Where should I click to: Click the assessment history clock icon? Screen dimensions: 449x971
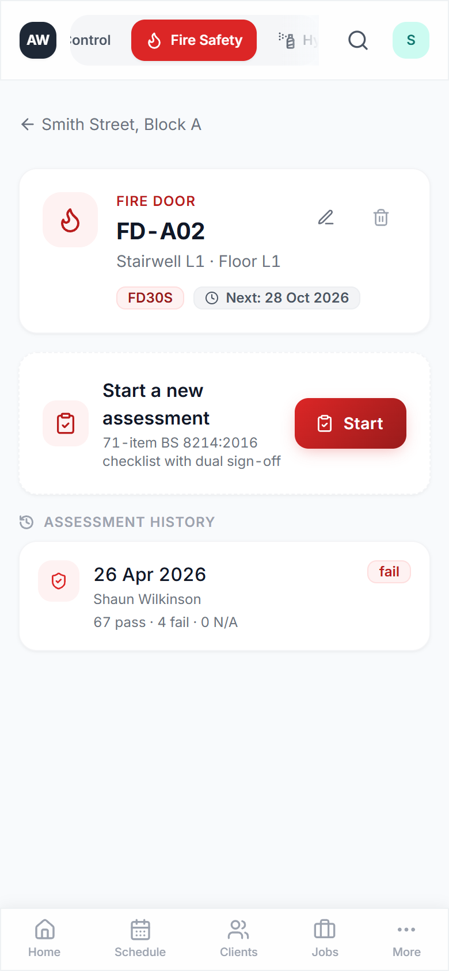pyautogui.click(x=26, y=522)
